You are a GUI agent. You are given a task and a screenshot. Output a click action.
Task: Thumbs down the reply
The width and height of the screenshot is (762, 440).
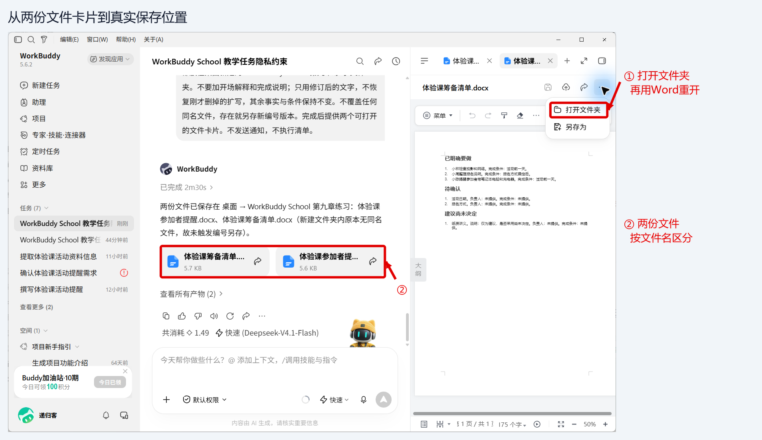[x=198, y=316]
